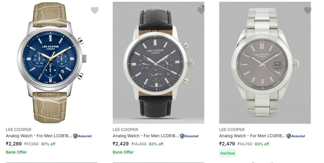Viewport: 324px width, 163px height.
Task: Open second Analog Watch title link
Action: [x=146, y=136]
